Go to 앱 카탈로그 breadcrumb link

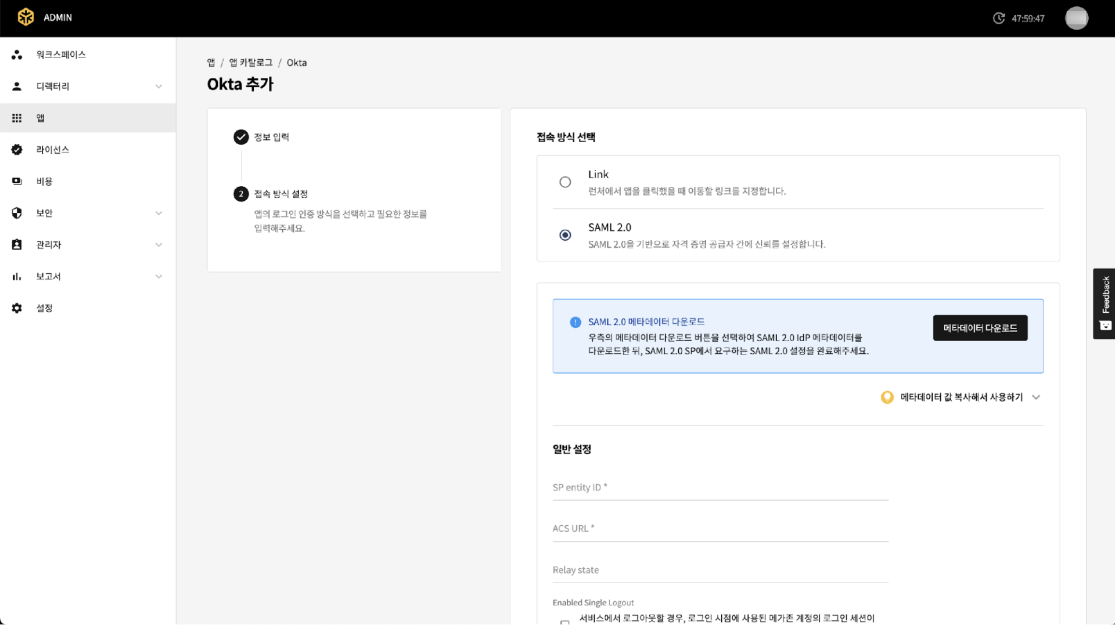[250, 63]
